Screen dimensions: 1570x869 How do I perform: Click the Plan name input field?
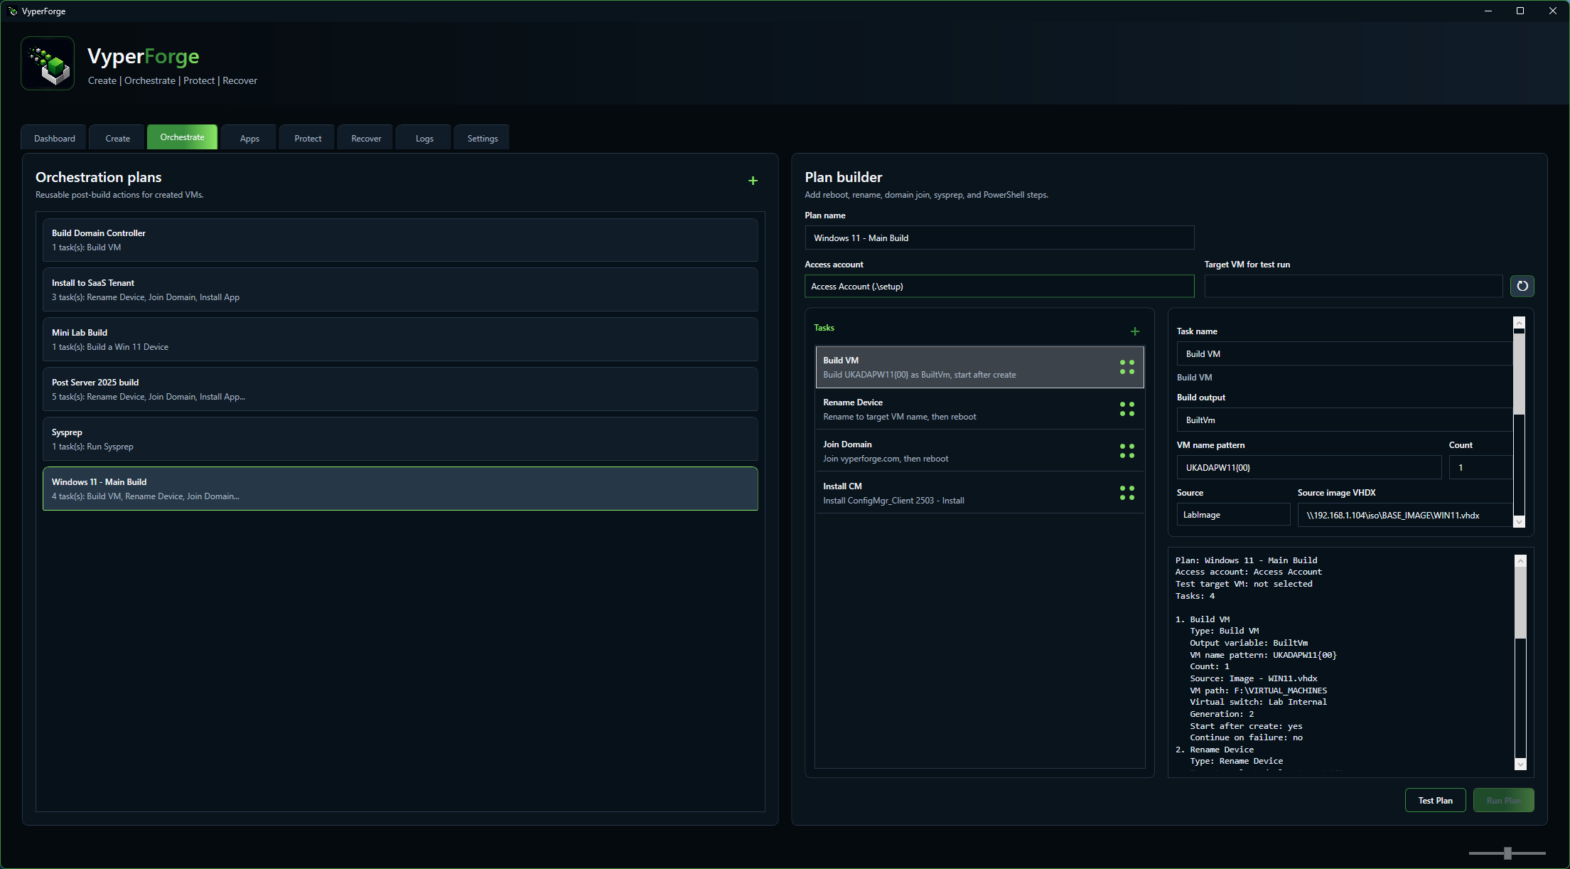[x=999, y=238]
